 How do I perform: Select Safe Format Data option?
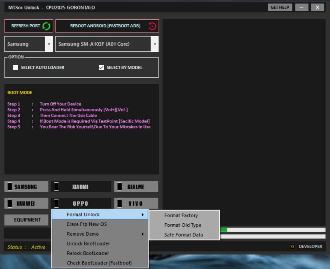click(x=183, y=235)
